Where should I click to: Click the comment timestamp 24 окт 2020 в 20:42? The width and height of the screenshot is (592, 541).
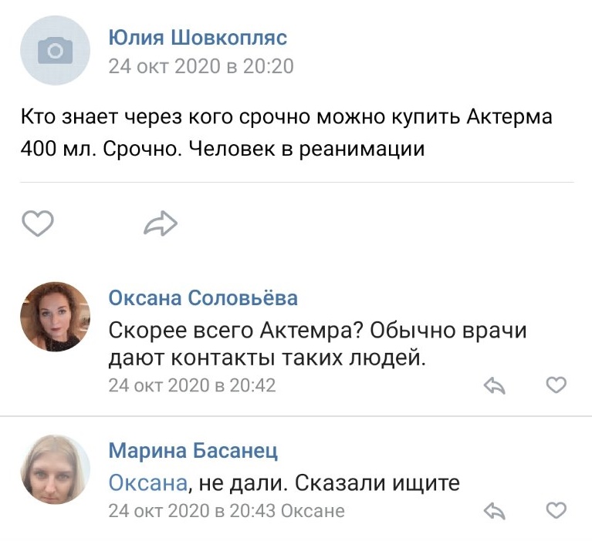192,385
